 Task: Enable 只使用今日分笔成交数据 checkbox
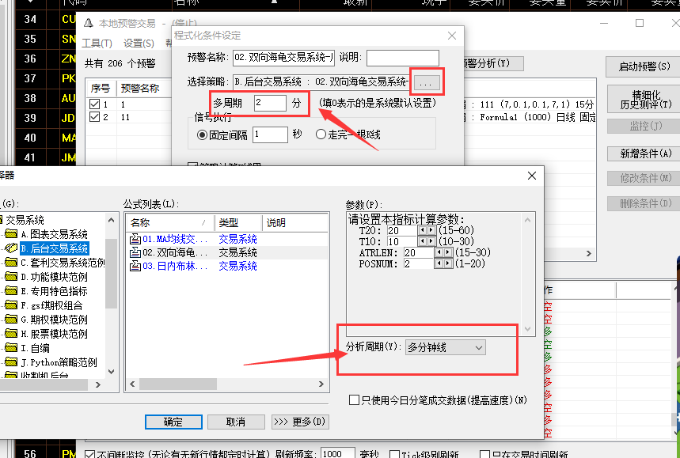pyautogui.click(x=354, y=400)
